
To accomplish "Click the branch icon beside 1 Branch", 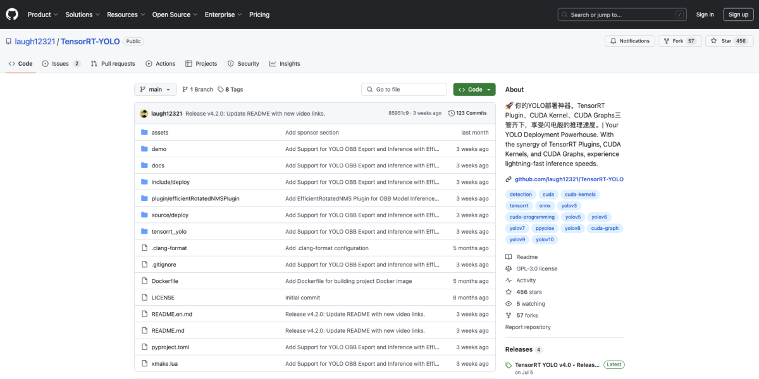I will (x=185, y=90).
